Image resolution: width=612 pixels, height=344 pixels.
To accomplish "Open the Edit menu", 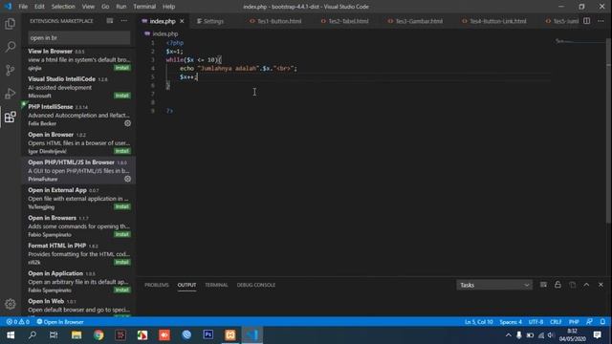I will 39,7.
